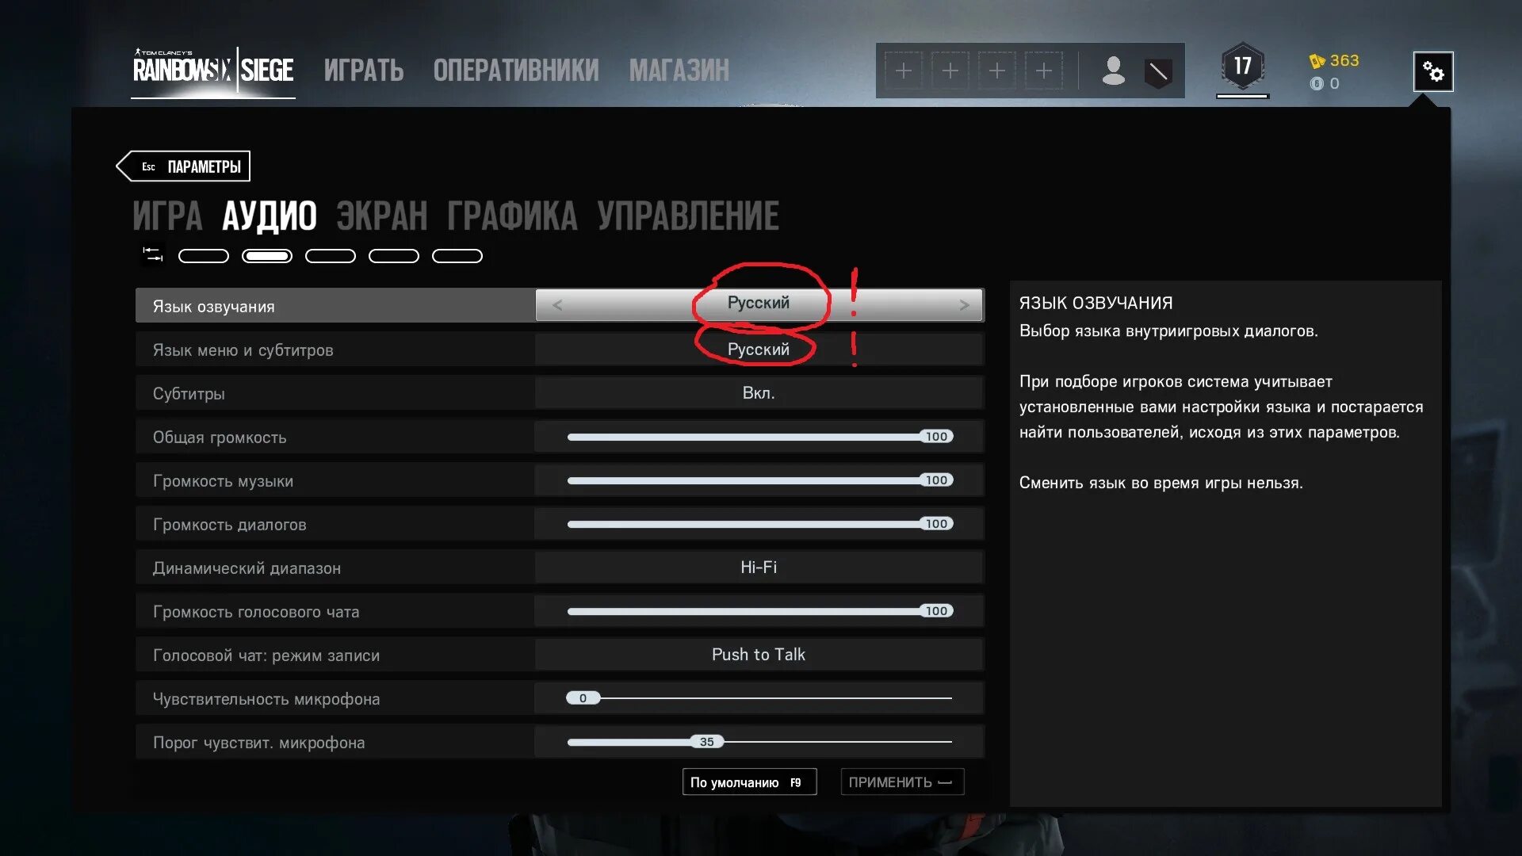Click the ПРИМЕНИТЬ button
The width and height of the screenshot is (1522, 856).
[x=902, y=782]
